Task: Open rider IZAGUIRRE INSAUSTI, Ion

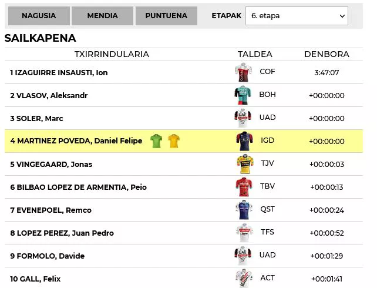Action: [x=59, y=73]
